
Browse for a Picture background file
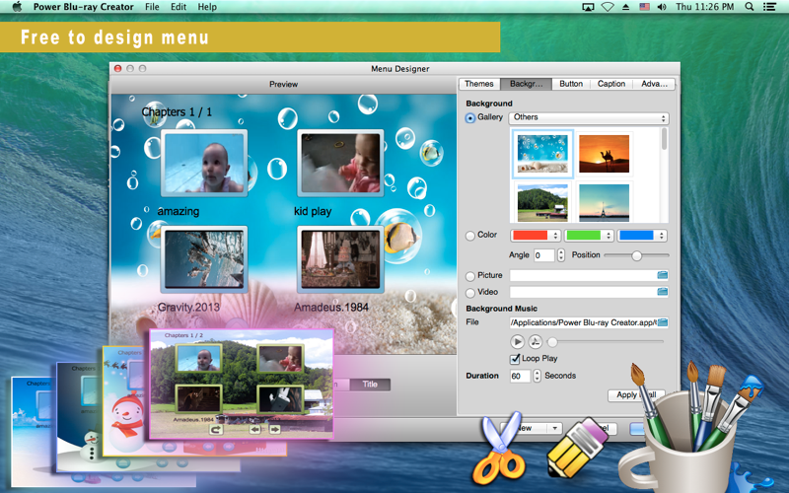point(662,275)
